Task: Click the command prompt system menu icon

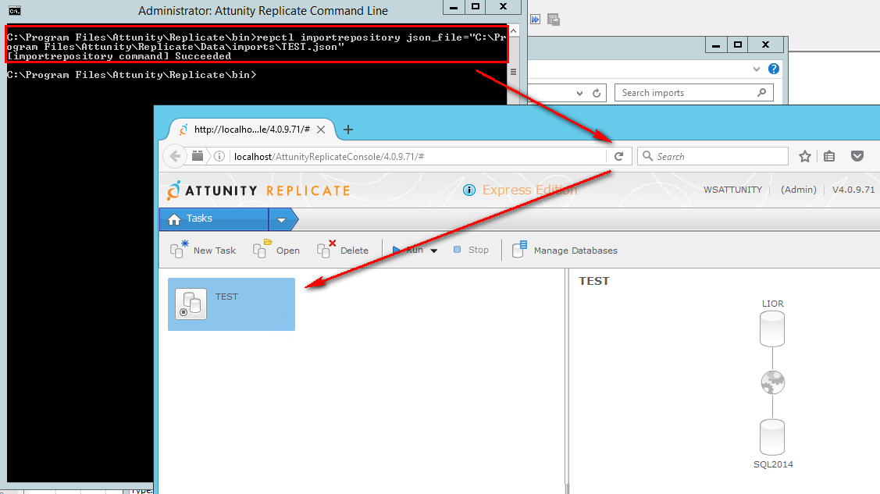Action: click(x=15, y=11)
